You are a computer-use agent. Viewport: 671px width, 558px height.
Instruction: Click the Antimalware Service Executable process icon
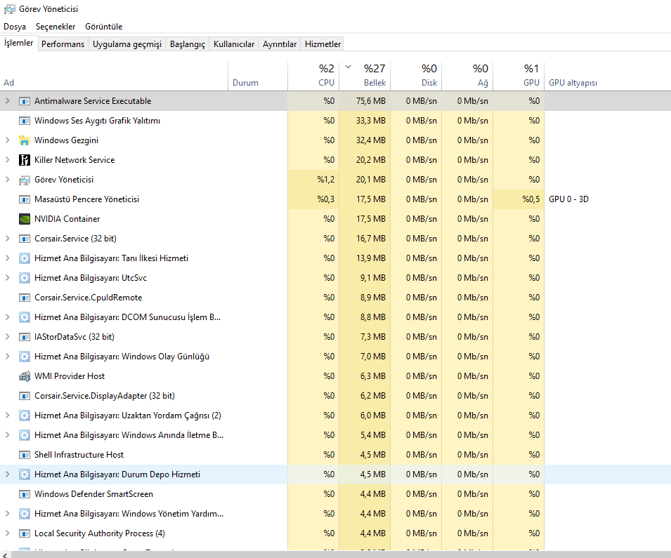pos(25,101)
